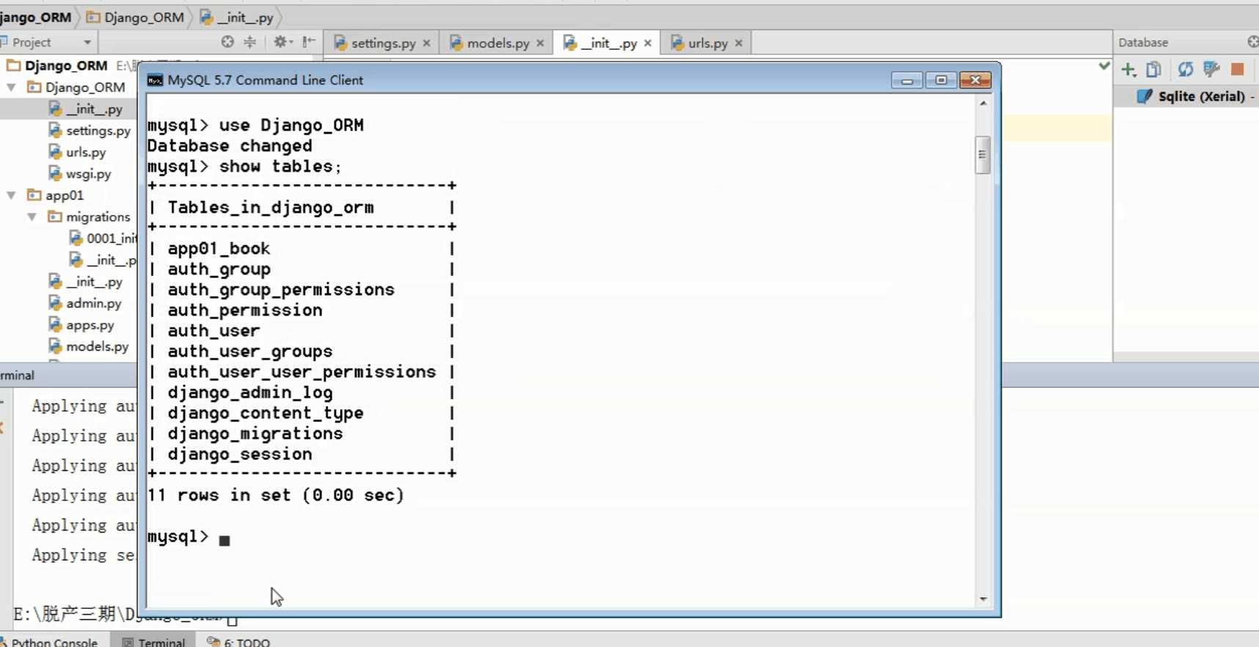The image size is (1259, 647).
Task: Minimize the MySQL Command Line Client window
Action: 907,80
